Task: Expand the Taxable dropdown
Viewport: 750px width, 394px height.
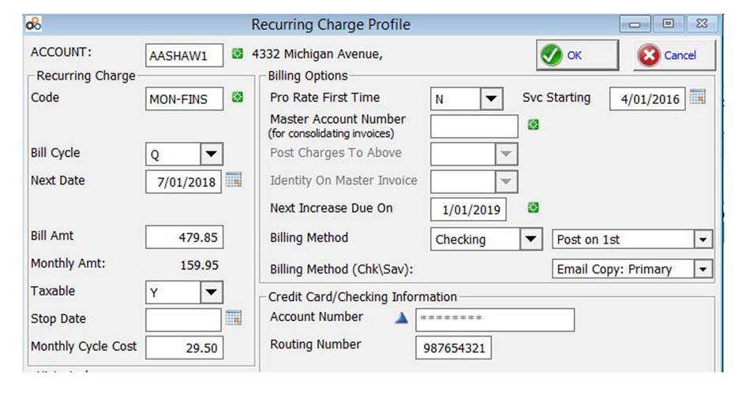Action: (211, 292)
